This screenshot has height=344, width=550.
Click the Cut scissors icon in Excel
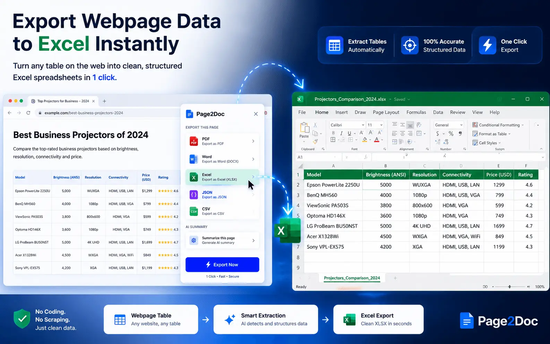point(315,125)
